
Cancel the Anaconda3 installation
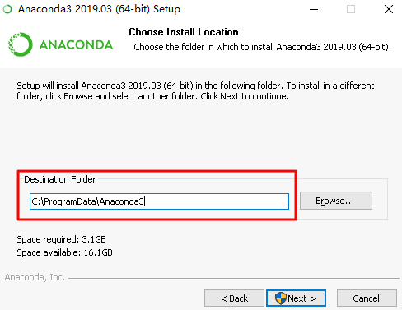pos(367,298)
